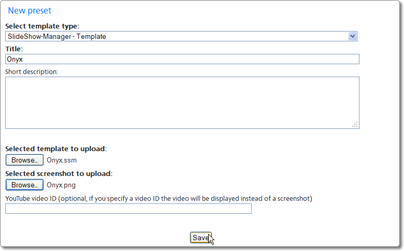Click the Selected screenshot to upload label
The image size is (404, 251).
59,173
